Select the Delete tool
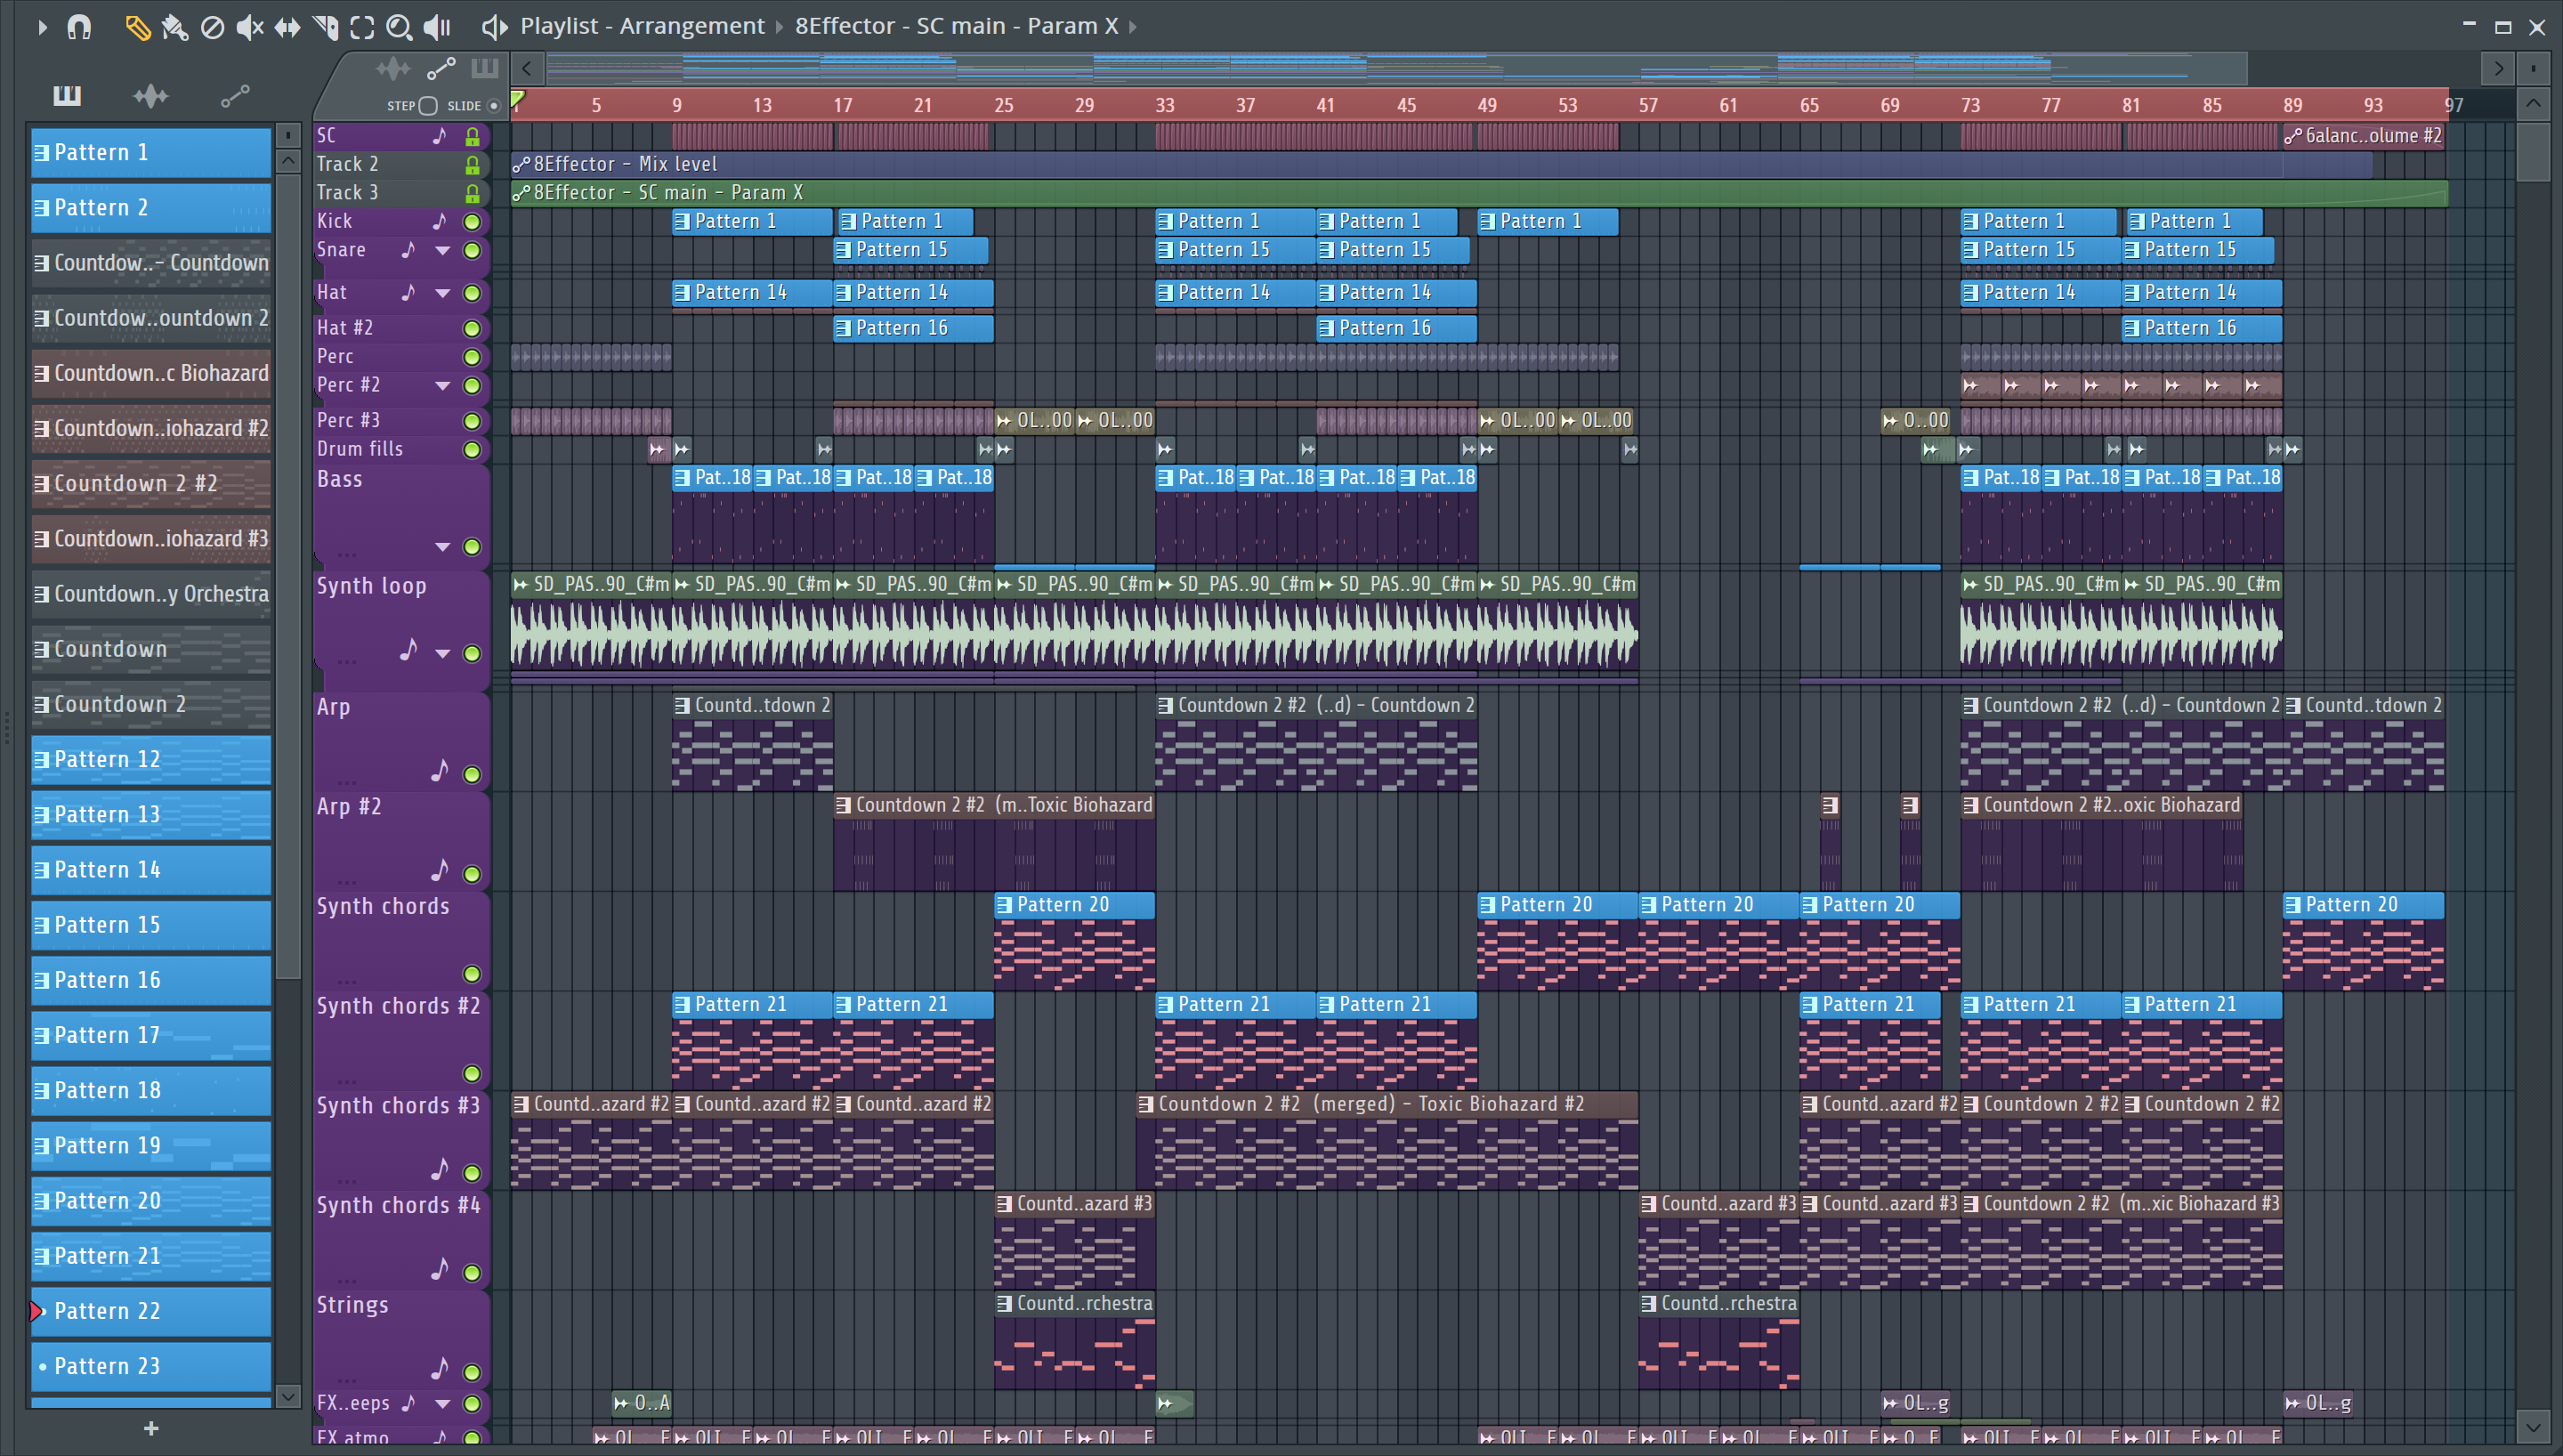The width and height of the screenshot is (2563, 1456). point(212,27)
